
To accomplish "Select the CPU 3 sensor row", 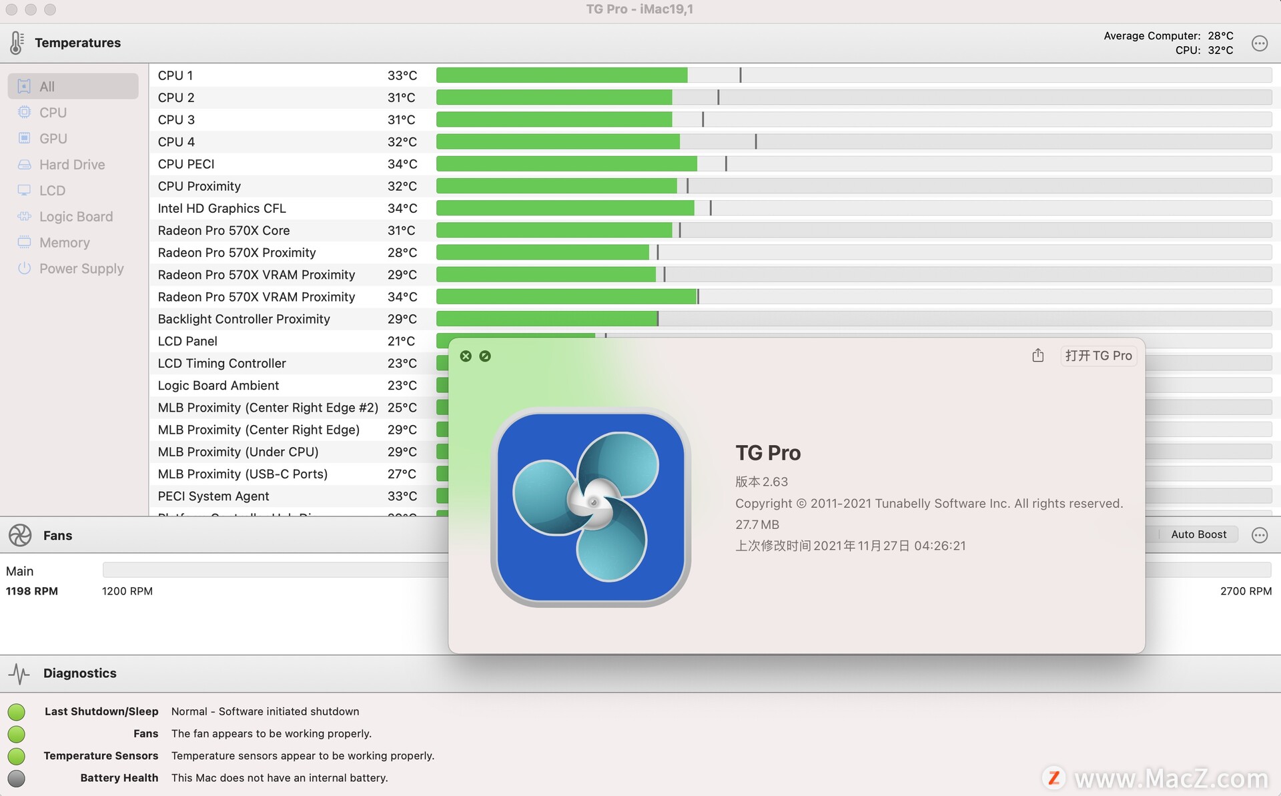I will coord(715,119).
